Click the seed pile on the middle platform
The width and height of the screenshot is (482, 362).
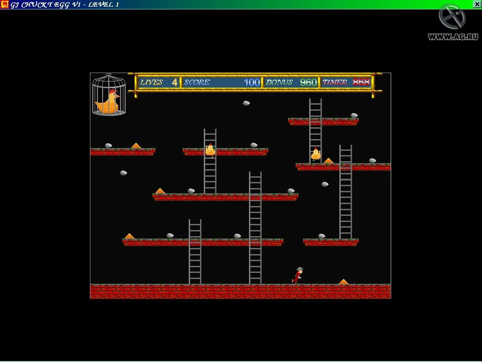click(x=160, y=191)
